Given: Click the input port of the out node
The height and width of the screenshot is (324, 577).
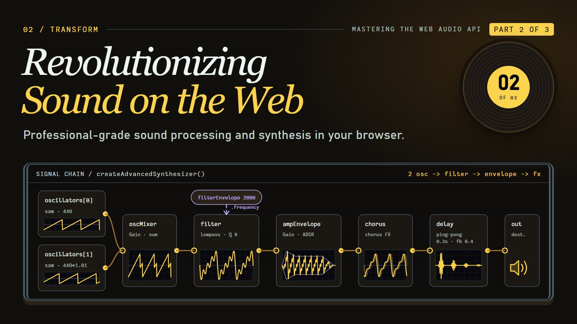Looking at the screenshot, I should (505, 251).
